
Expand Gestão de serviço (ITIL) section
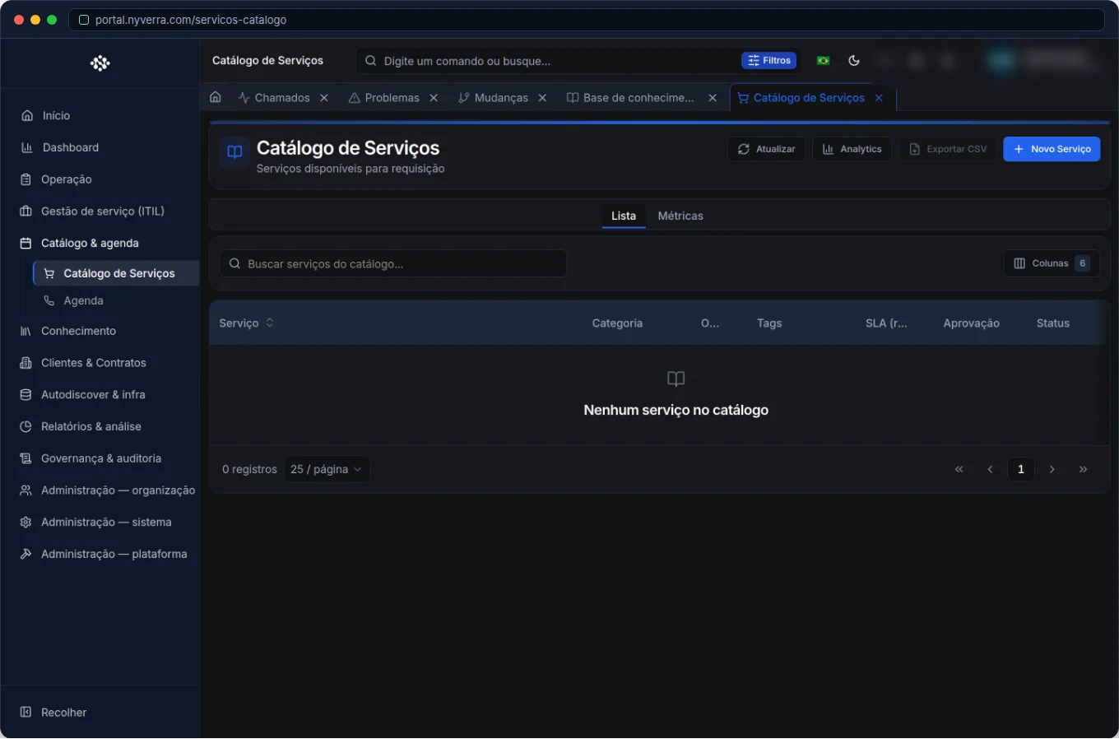coord(100,211)
